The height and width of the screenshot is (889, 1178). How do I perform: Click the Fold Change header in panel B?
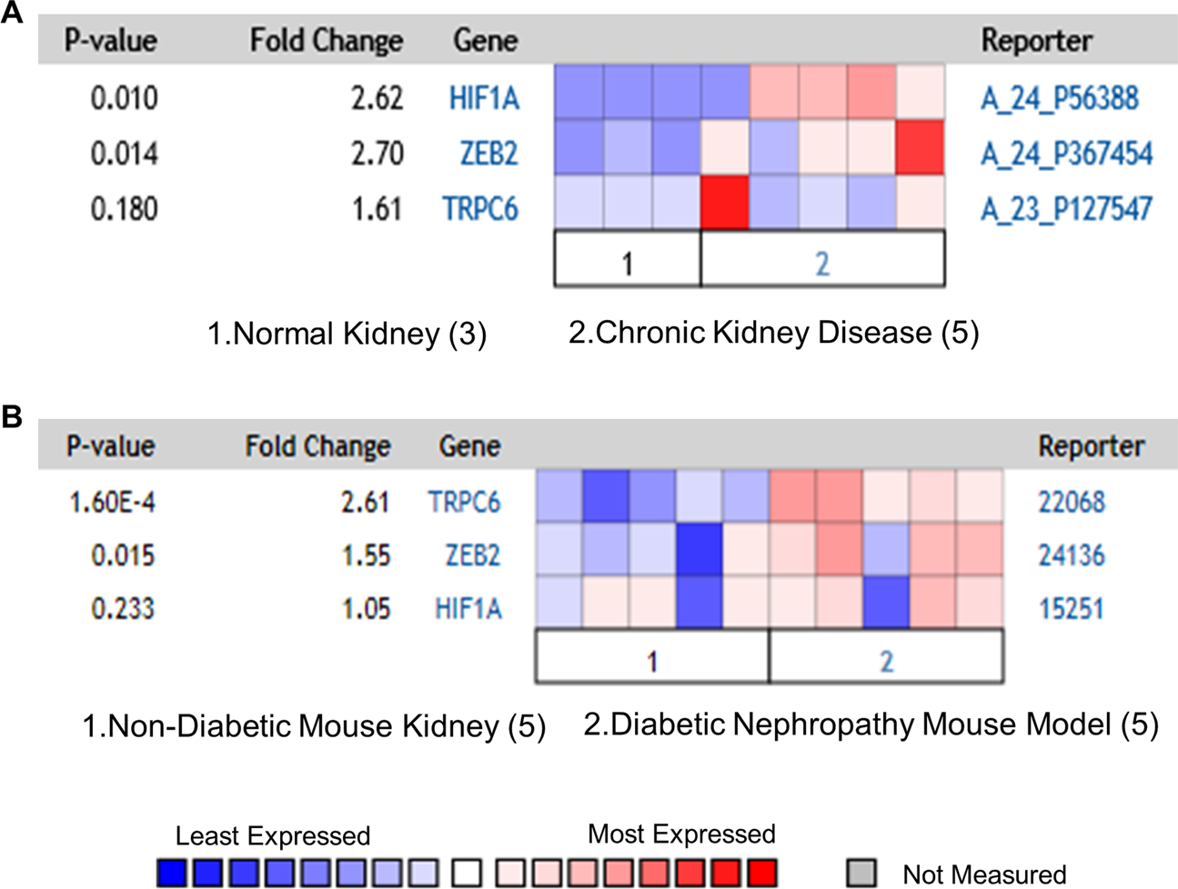click(317, 446)
